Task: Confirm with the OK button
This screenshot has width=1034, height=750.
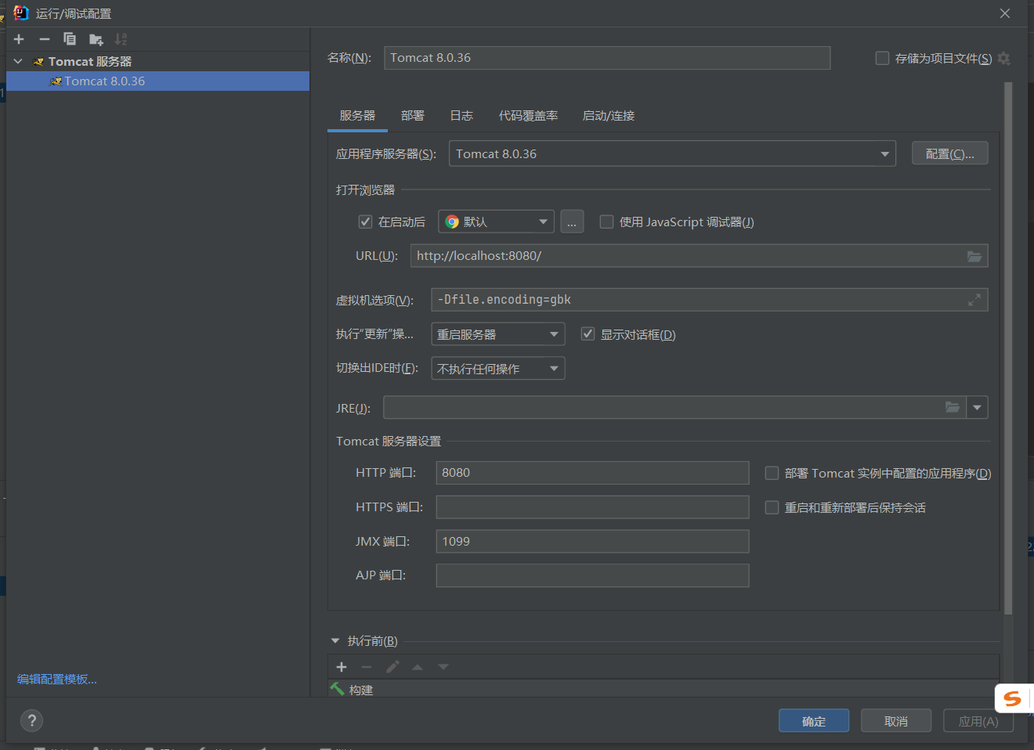Action: (814, 721)
